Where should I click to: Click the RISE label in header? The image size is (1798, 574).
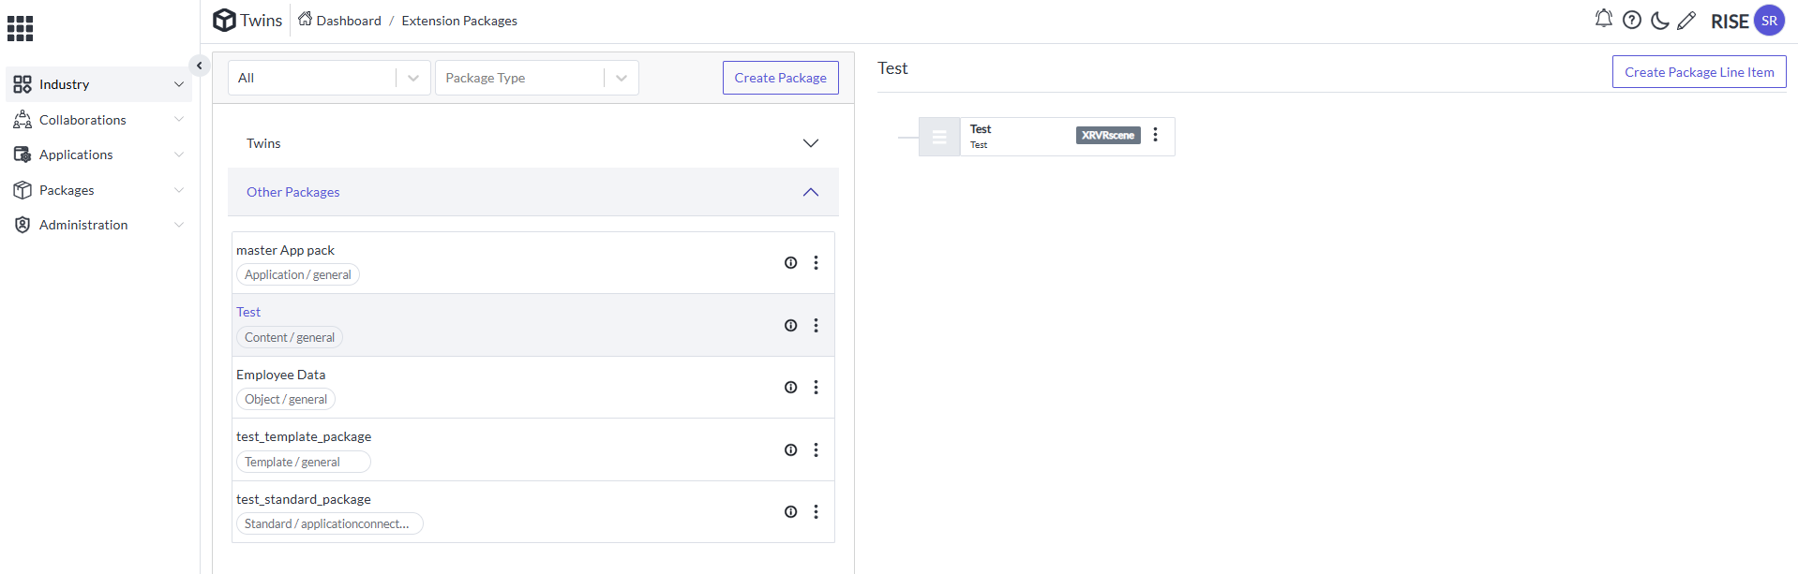coord(1730,22)
